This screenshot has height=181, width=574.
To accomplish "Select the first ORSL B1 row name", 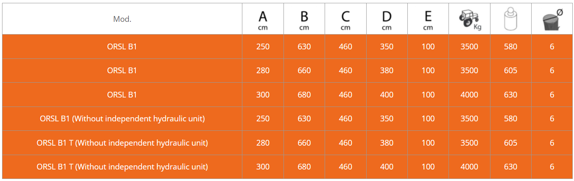I will (x=122, y=46).
